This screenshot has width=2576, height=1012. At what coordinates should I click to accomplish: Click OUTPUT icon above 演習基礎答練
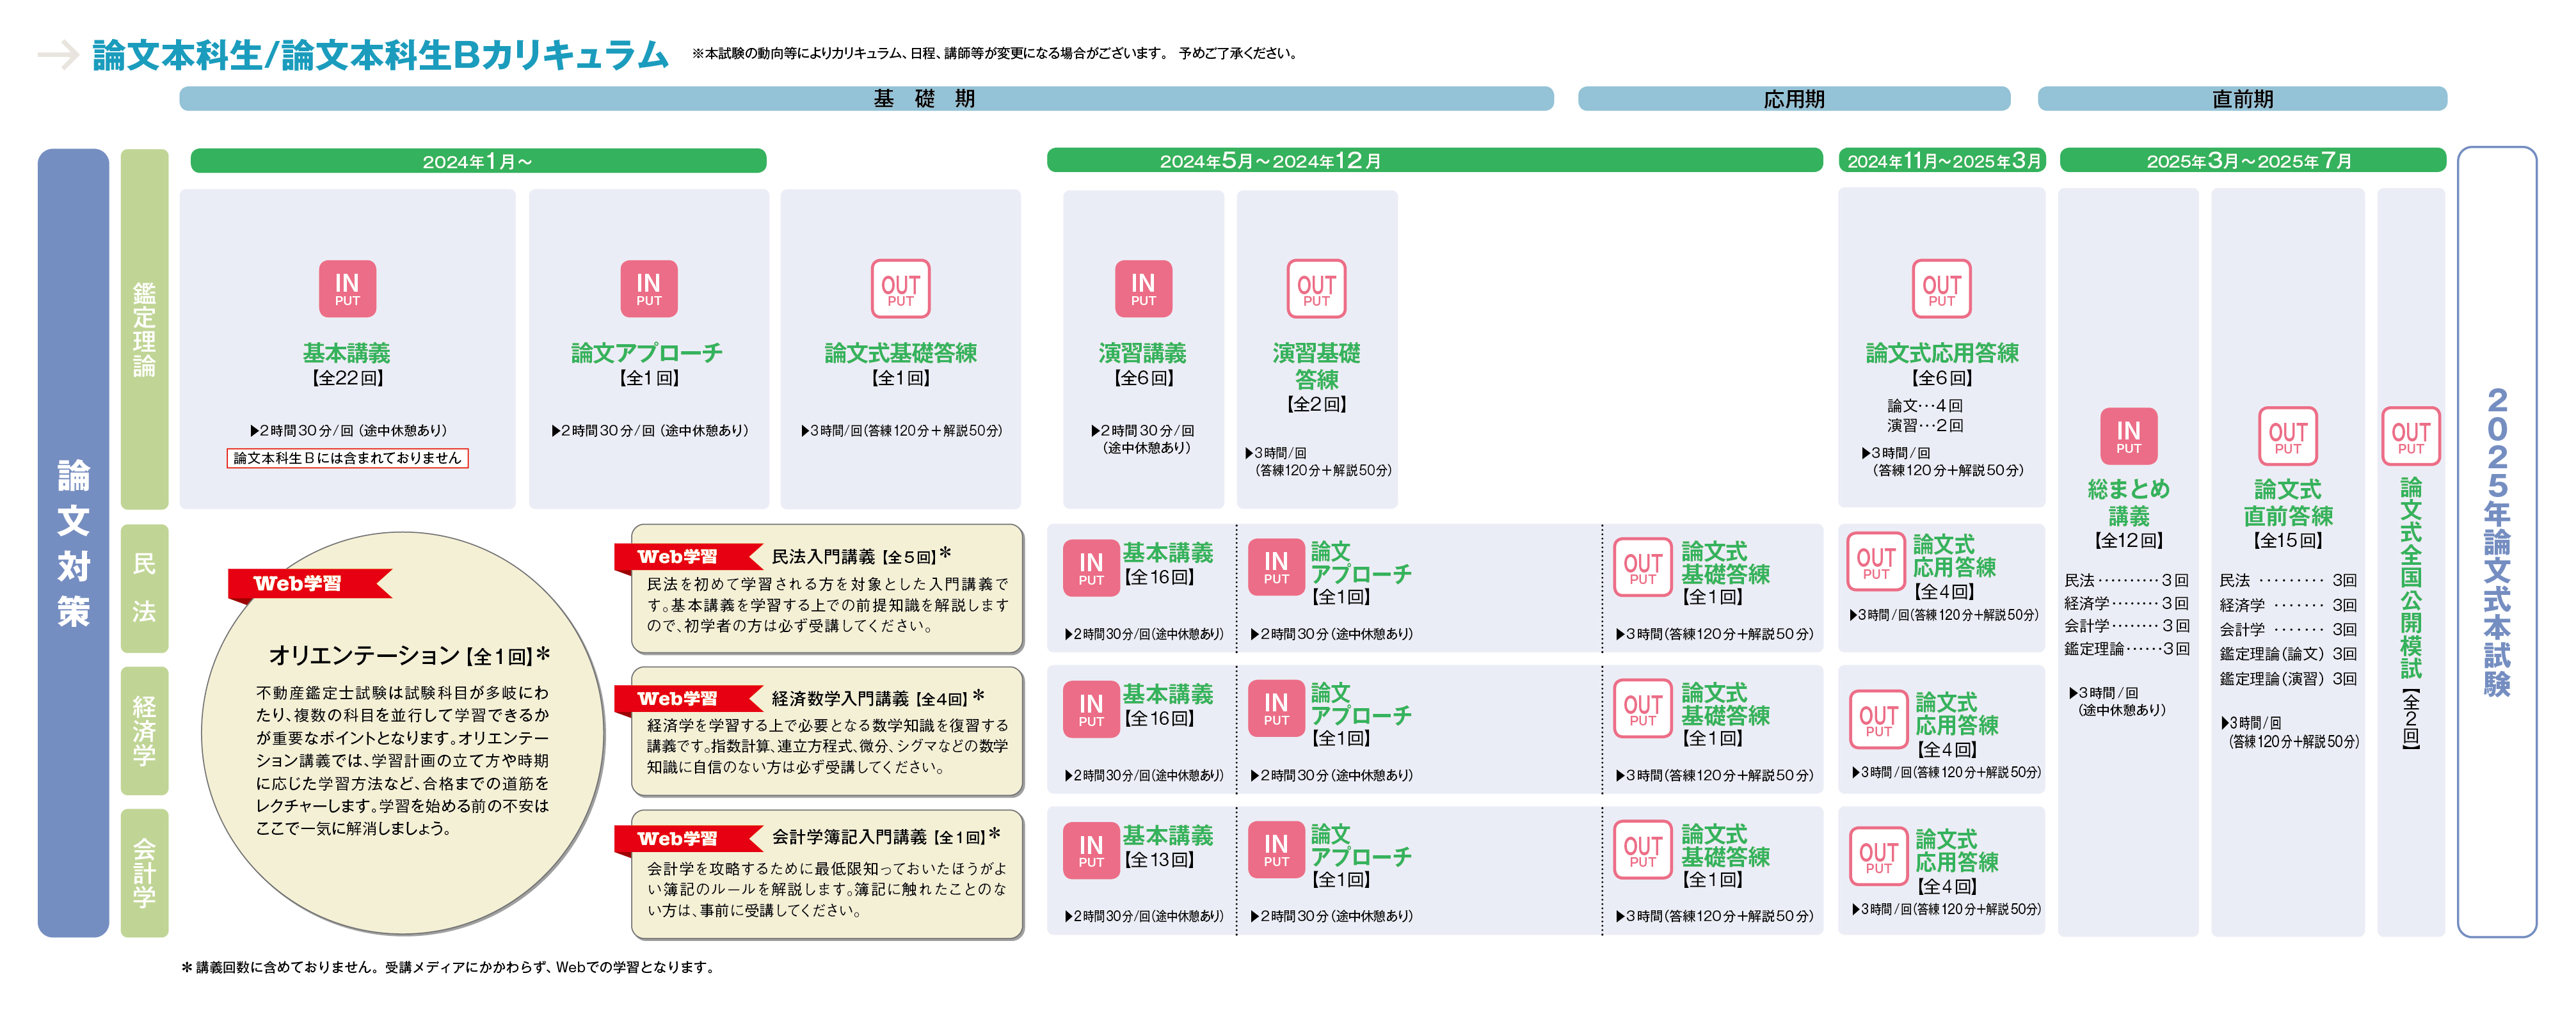(x=1316, y=289)
